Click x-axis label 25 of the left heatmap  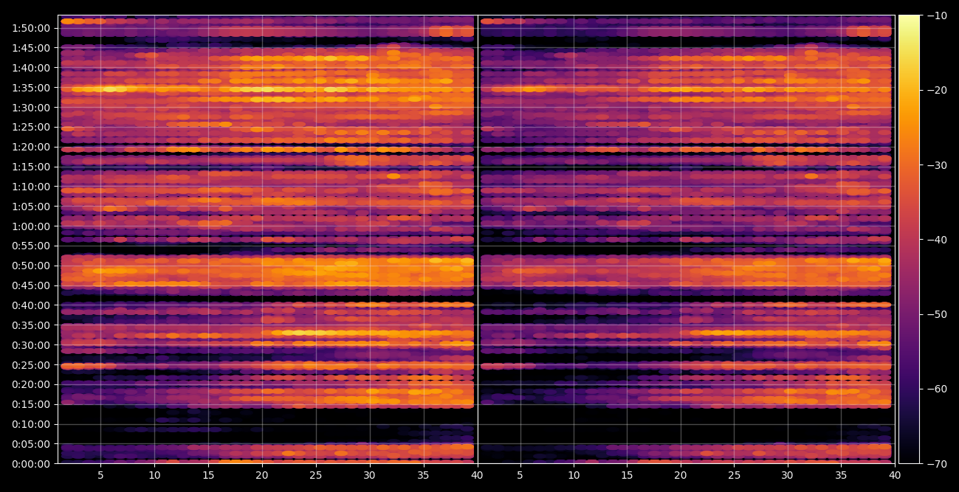(x=316, y=476)
